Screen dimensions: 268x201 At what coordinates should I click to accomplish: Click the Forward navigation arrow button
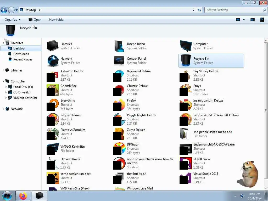(11, 10)
